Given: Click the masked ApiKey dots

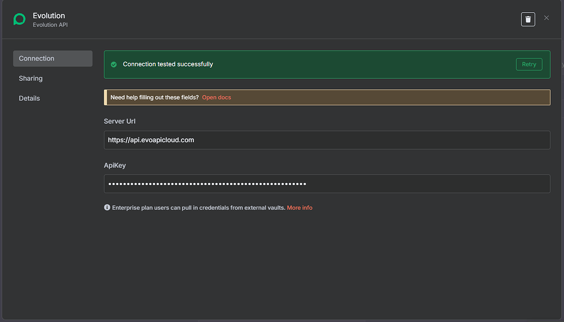Looking at the screenshot, I should [x=207, y=183].
